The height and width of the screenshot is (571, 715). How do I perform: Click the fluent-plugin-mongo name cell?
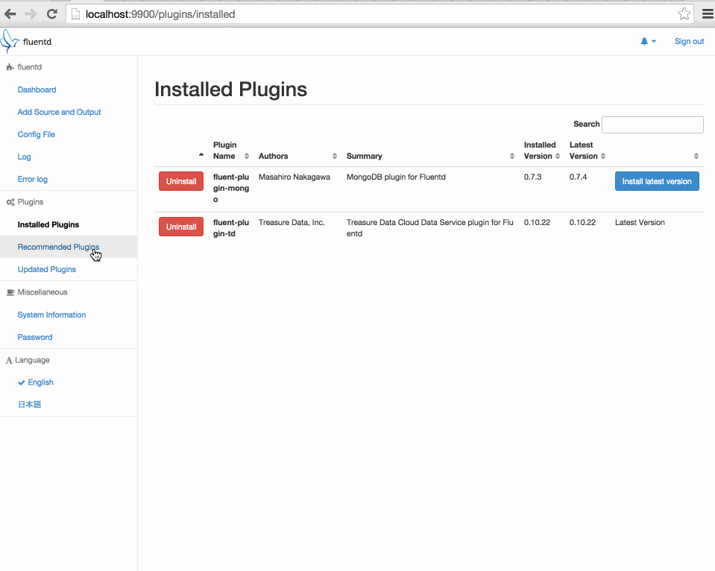(231, 189)
